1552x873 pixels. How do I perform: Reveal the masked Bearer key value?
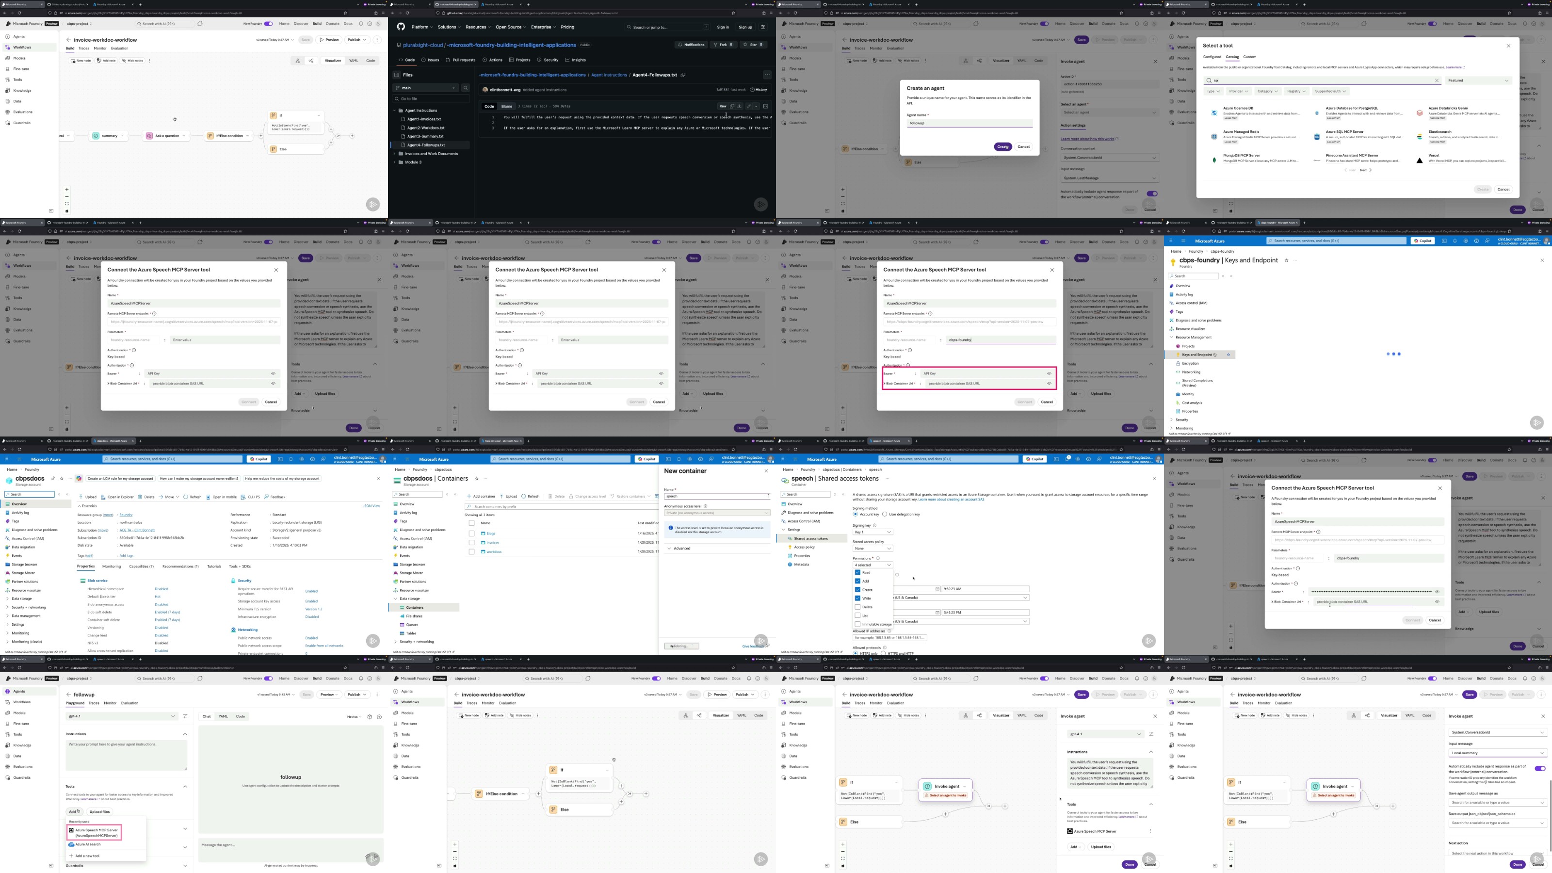pos(1437,592)
